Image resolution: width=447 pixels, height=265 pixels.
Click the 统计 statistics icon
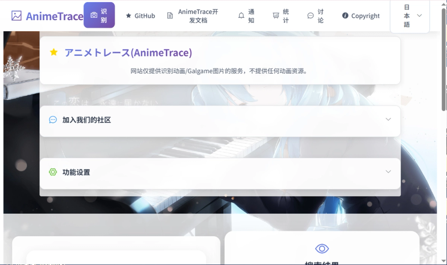tap(275, 15)
